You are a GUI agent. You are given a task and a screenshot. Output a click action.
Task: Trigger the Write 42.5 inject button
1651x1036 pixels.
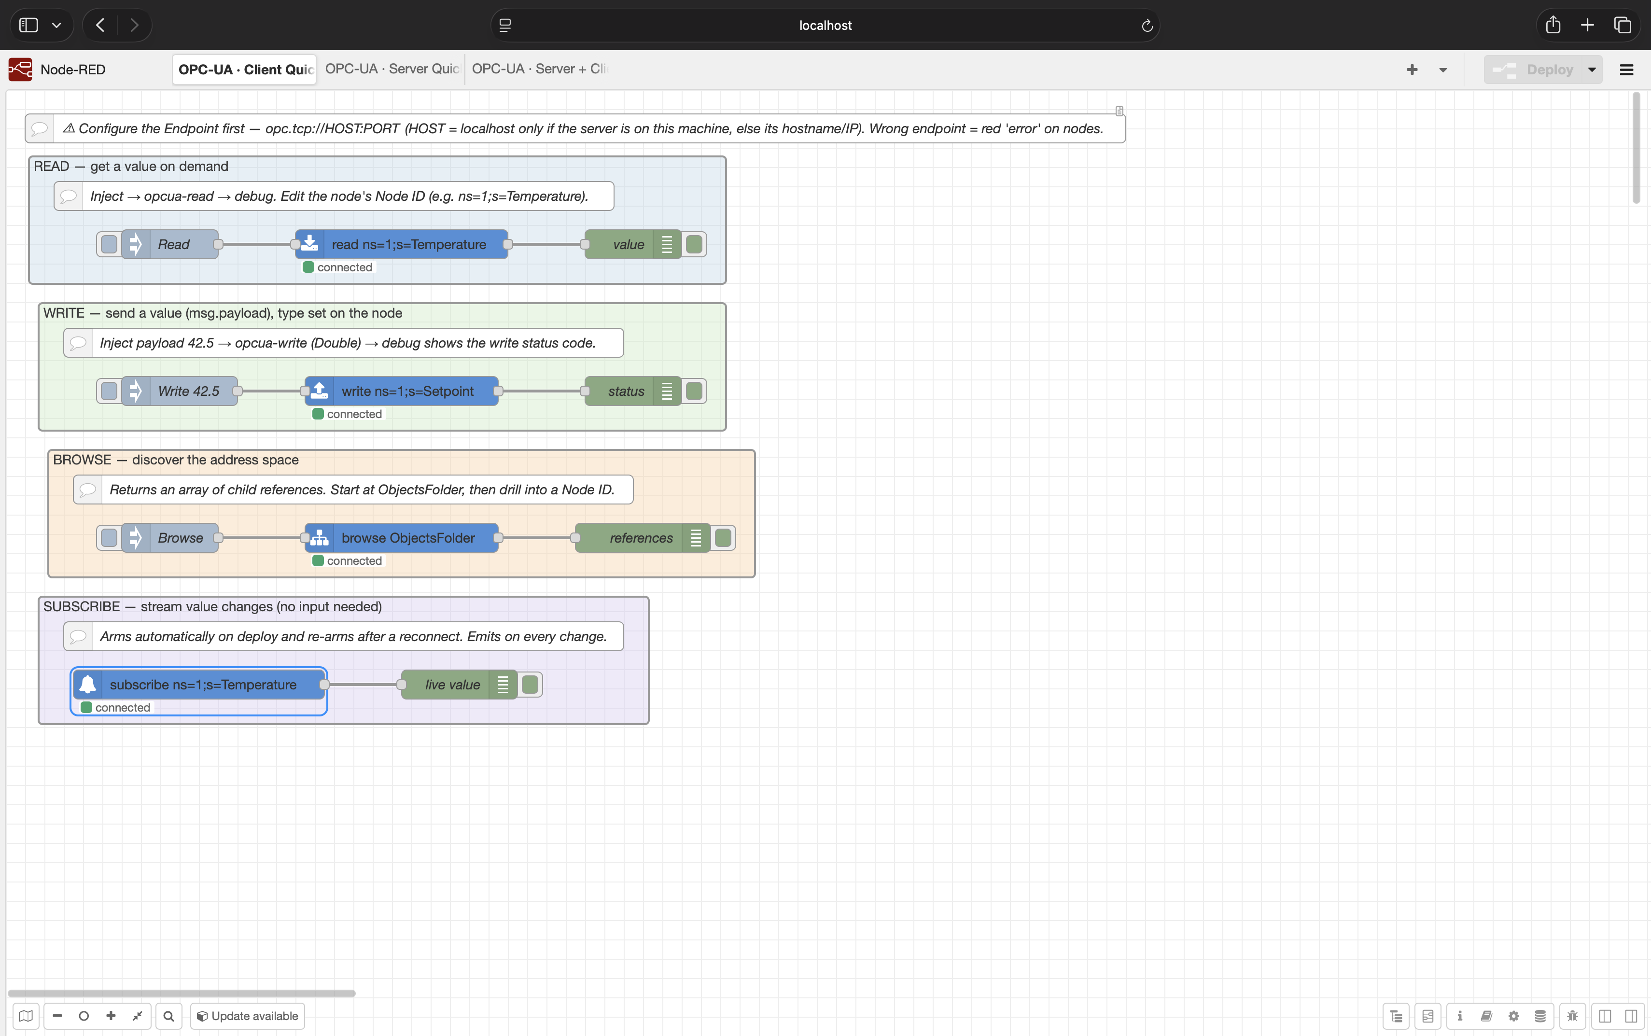(x=109, y=391)
